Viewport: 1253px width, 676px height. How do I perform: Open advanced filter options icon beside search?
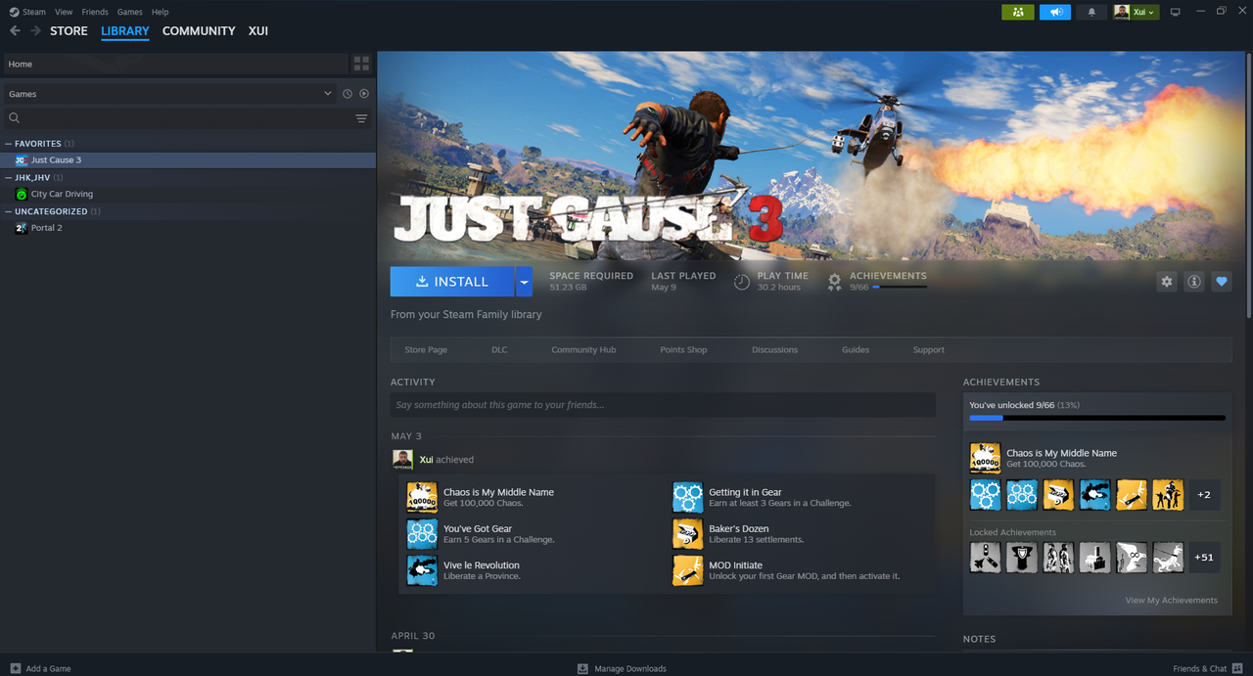click(361, 118)
